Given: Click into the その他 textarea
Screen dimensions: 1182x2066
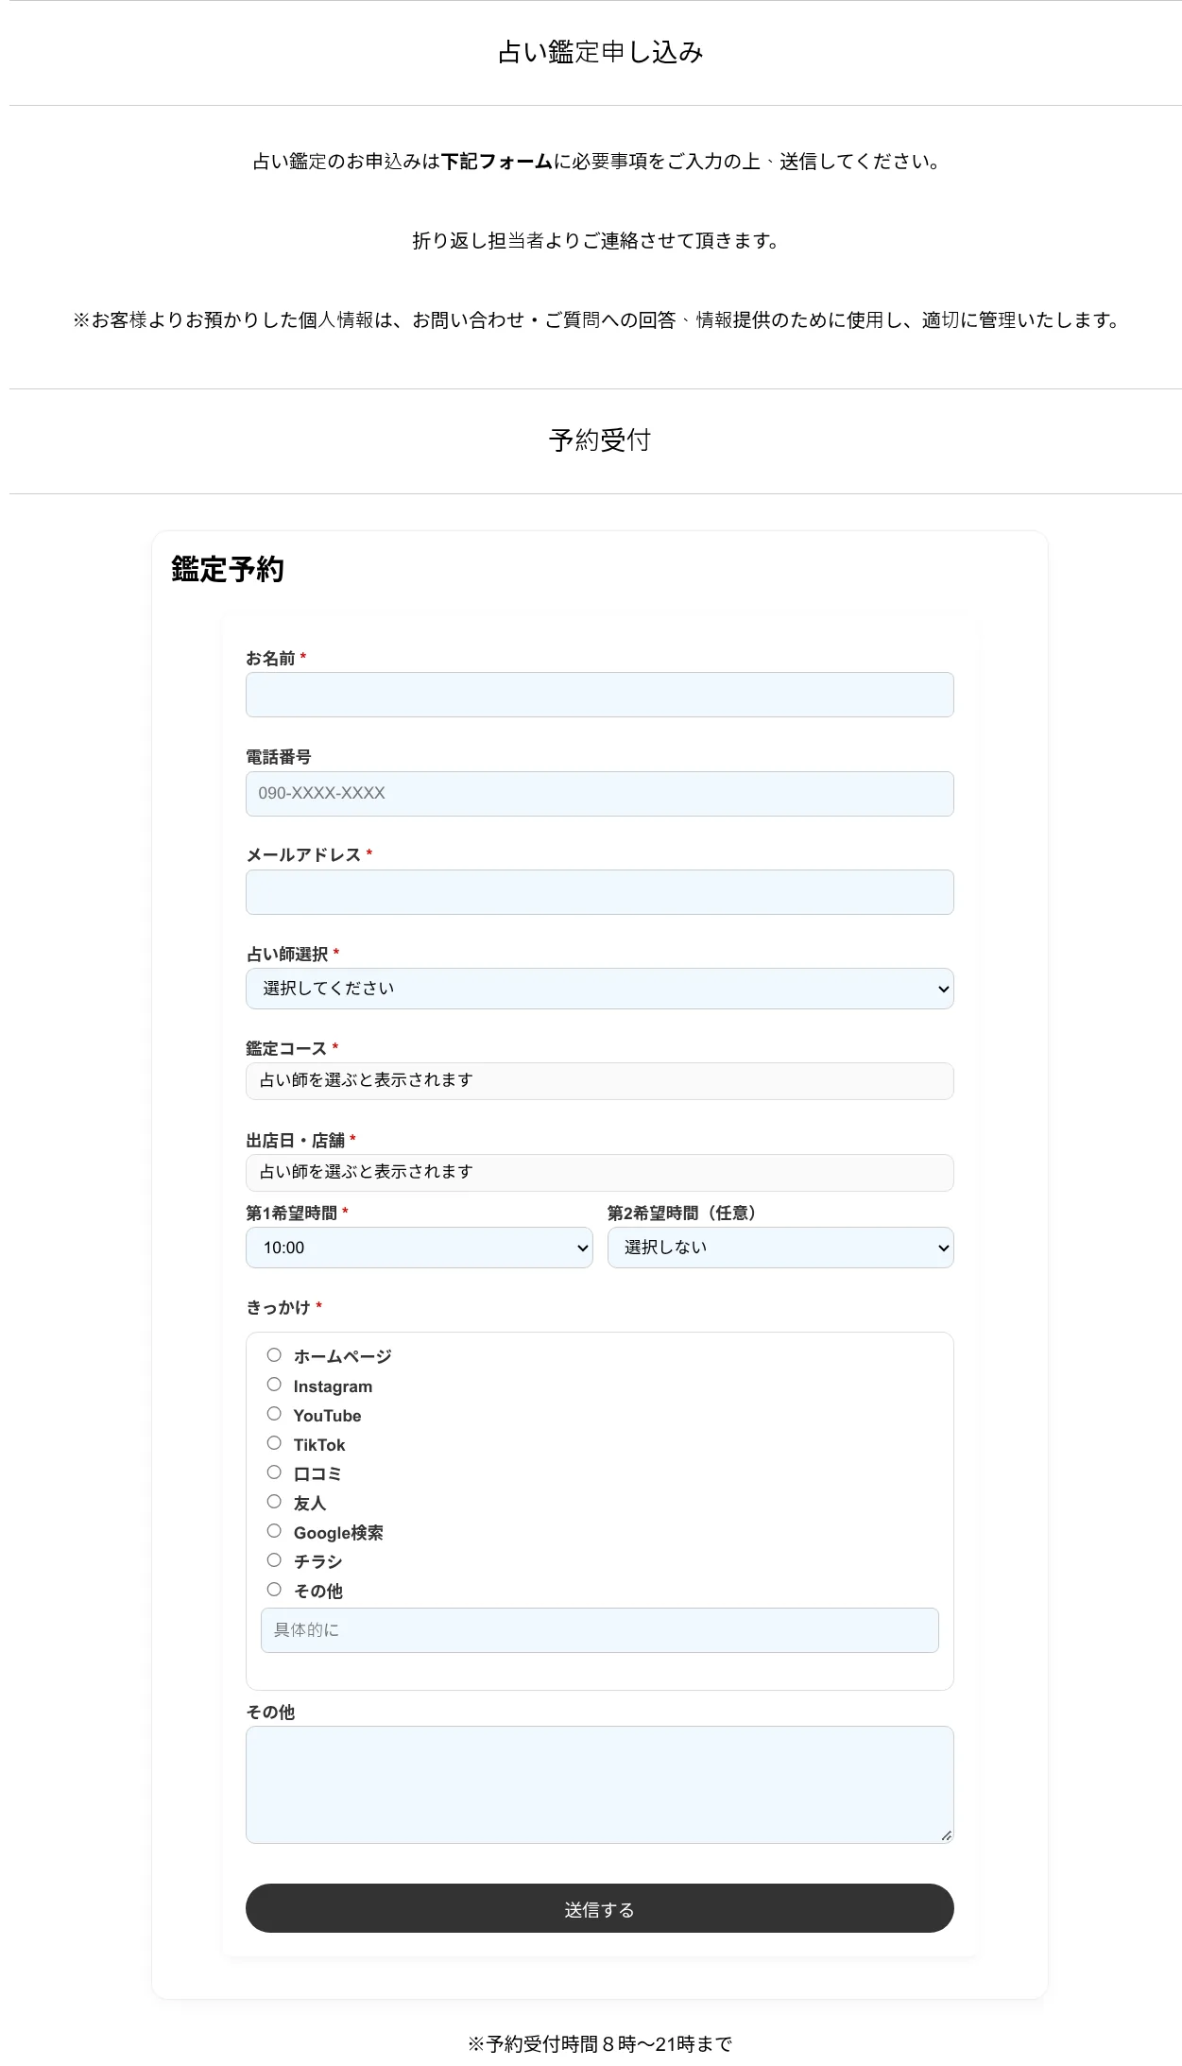Looking at the screenshot, I should click(599, 1785).
